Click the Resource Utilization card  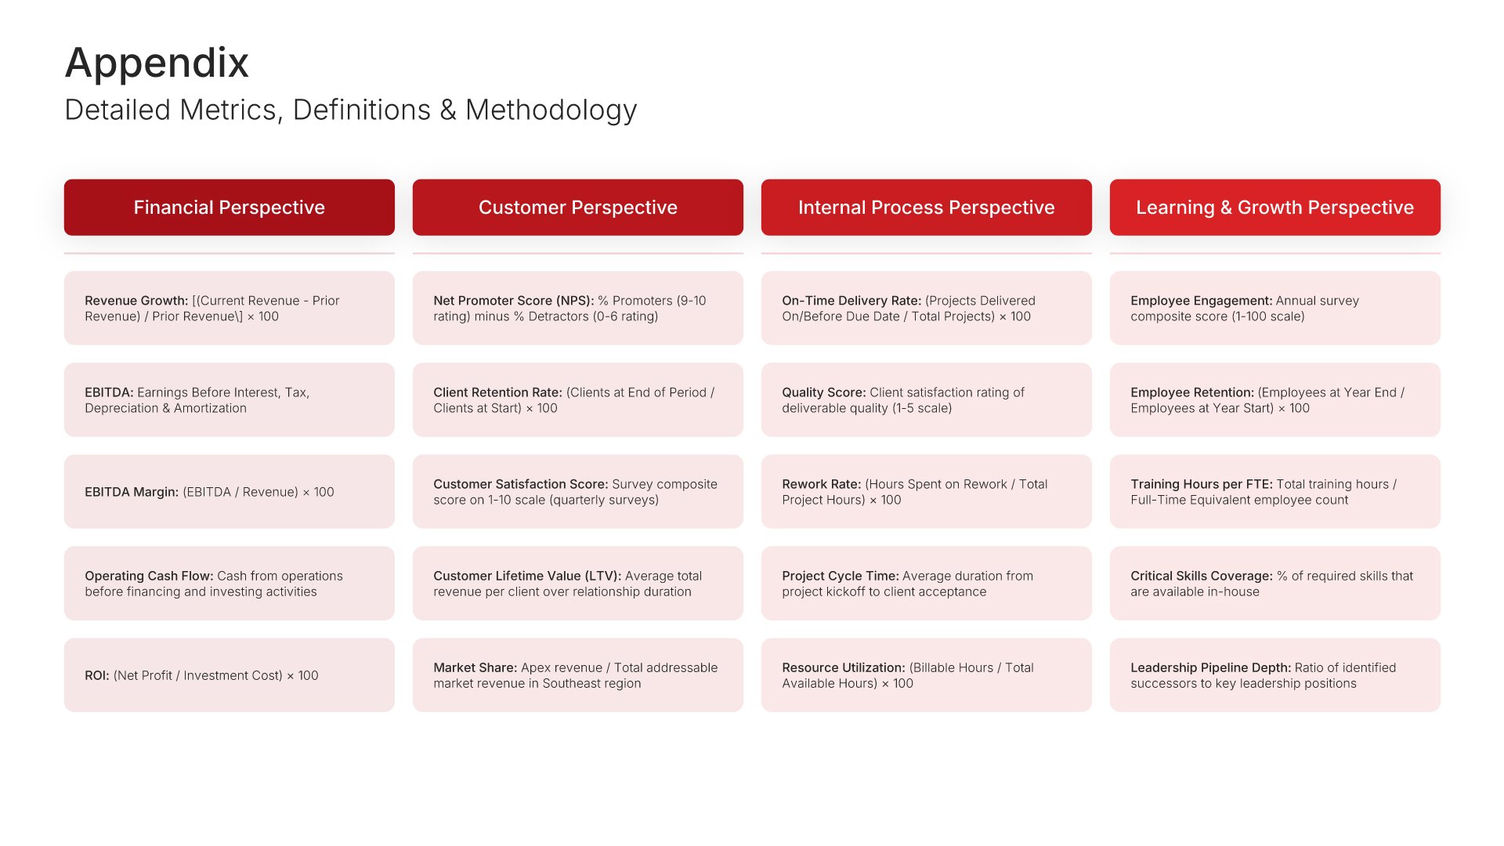click(926, 675)
